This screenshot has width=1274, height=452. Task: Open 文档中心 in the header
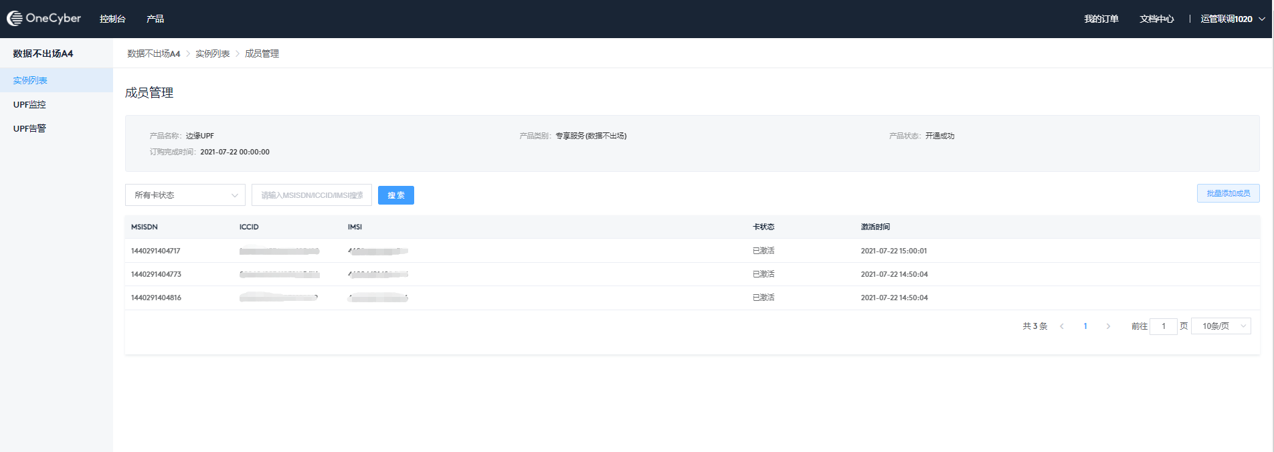(x=1156, y=19)
